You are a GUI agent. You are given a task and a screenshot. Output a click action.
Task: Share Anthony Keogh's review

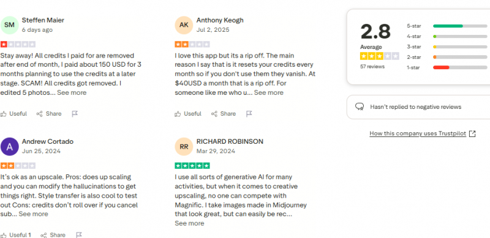coord(224,114)
